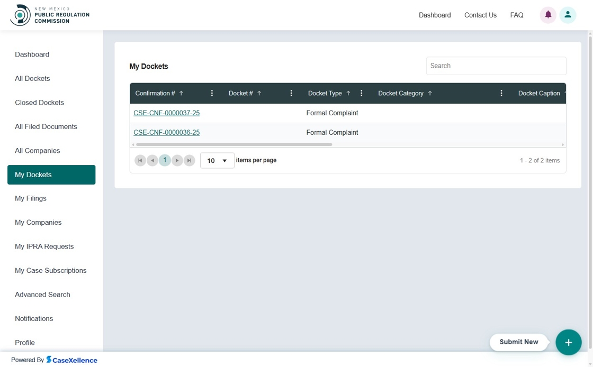Sort by Confirmation # column

pyautogui.click(x=159, y=93)
